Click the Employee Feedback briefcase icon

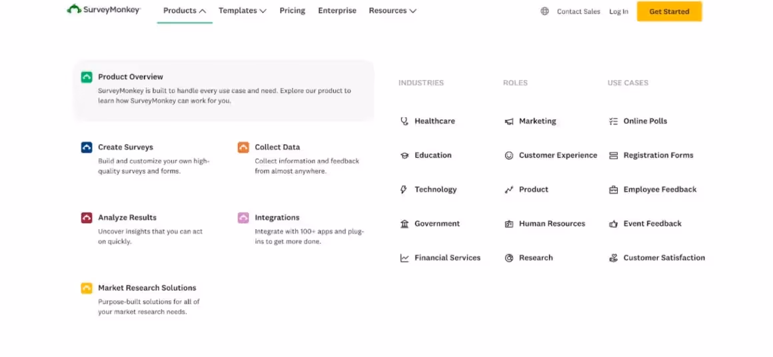613,190
